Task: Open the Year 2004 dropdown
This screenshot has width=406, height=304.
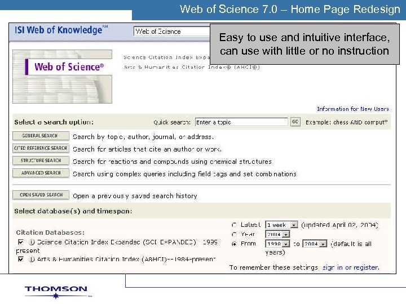Action: (277, 234)
